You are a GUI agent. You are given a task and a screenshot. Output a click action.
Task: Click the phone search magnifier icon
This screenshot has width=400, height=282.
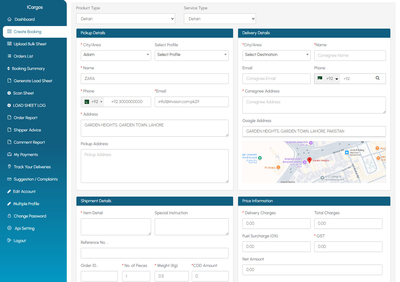tap(377, 78)
